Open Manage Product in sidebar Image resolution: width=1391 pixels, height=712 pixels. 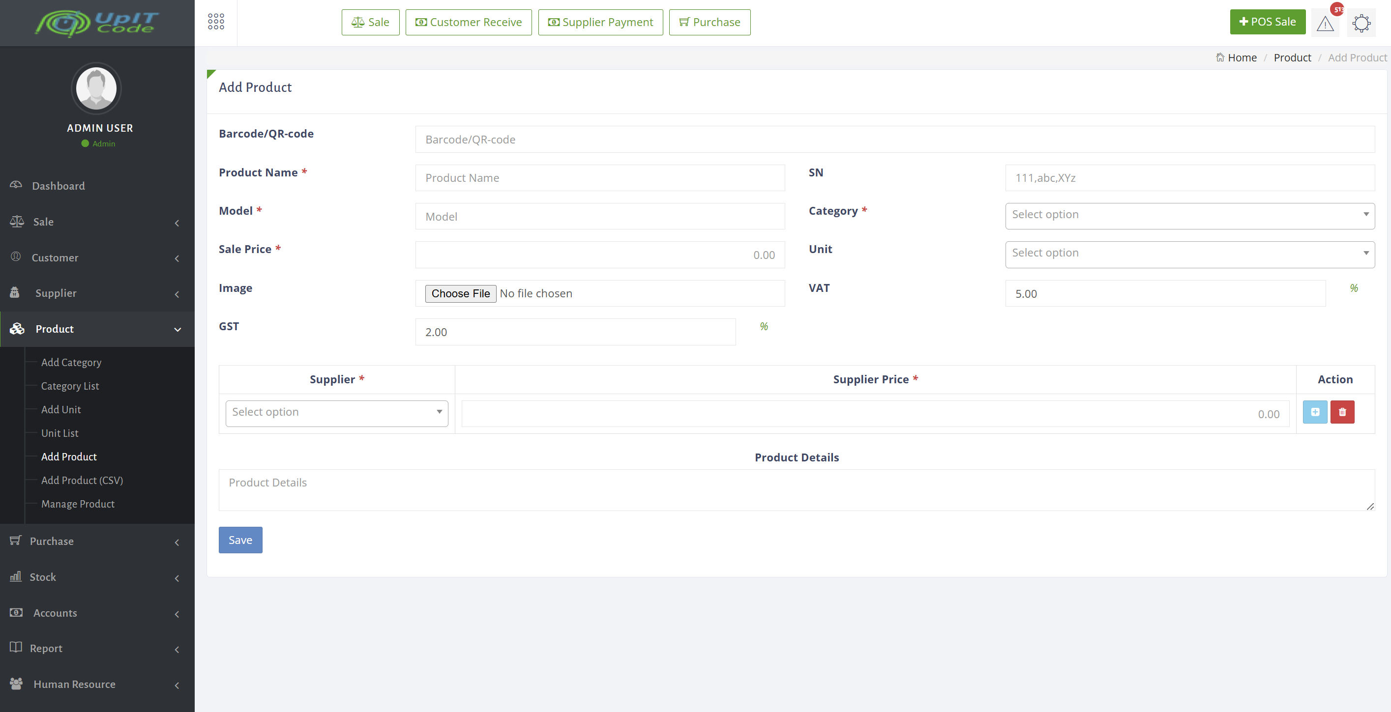tap(78, 504)
